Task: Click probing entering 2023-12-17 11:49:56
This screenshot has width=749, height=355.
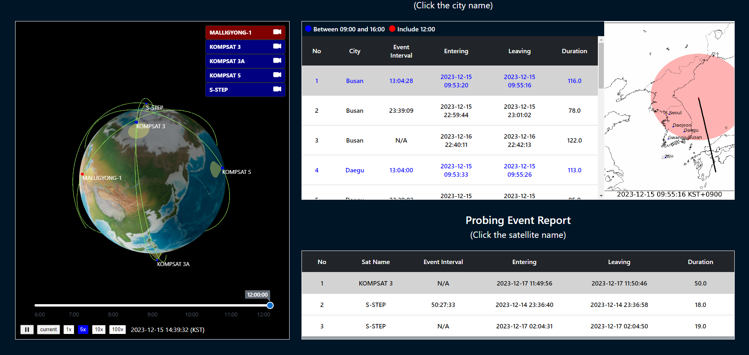Action: pyautogui.click(x=524, y=284)
